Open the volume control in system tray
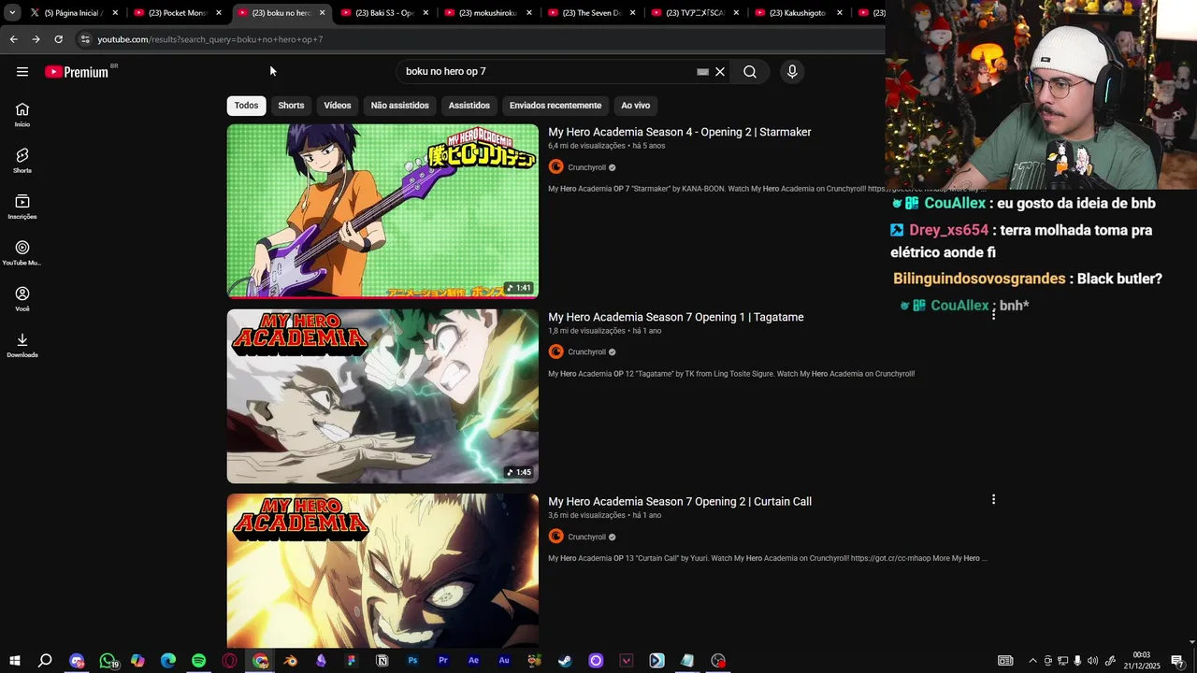The height and width of the screenshot is (673, 1197). (1092, 661)
